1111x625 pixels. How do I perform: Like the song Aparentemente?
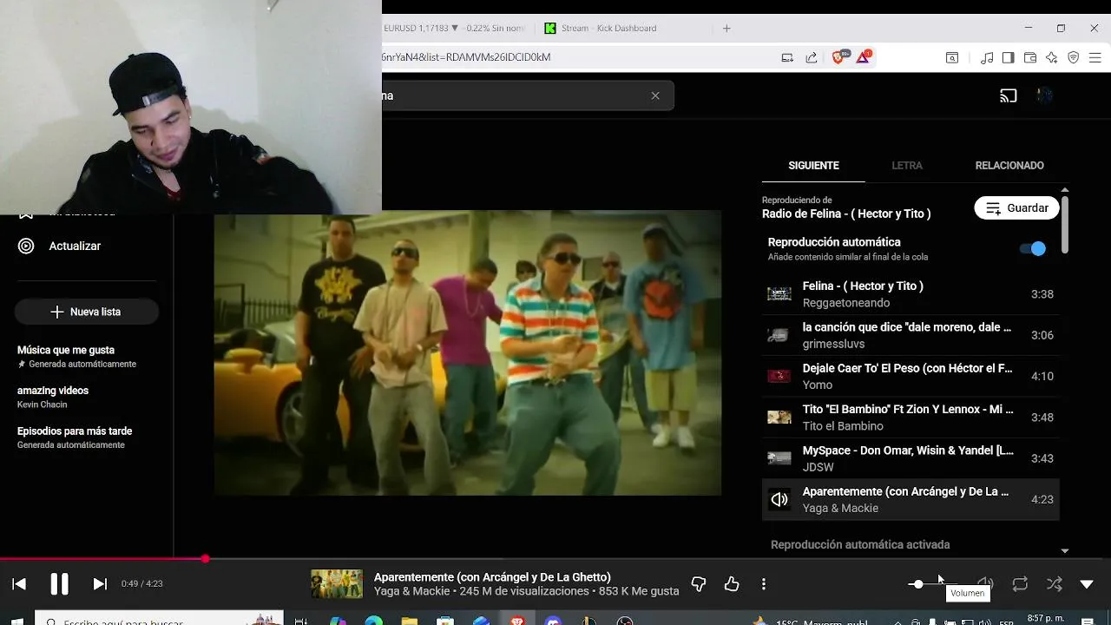coord(732,584)
